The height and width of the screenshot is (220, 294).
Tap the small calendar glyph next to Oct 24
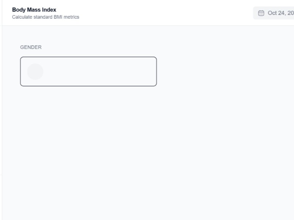coord(261,13)
